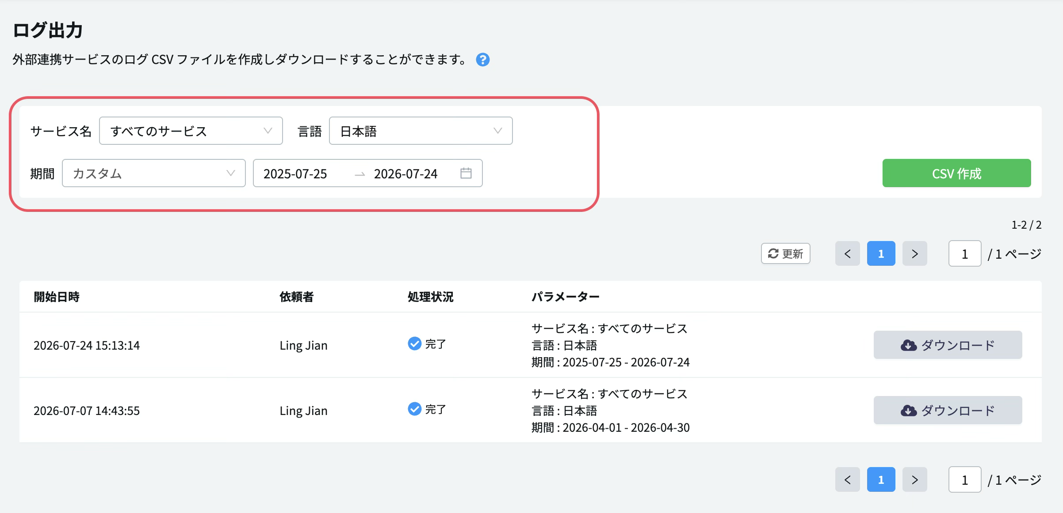Open the 言語 dropdown showing 日本語
1063x513 pixels.
421,131
